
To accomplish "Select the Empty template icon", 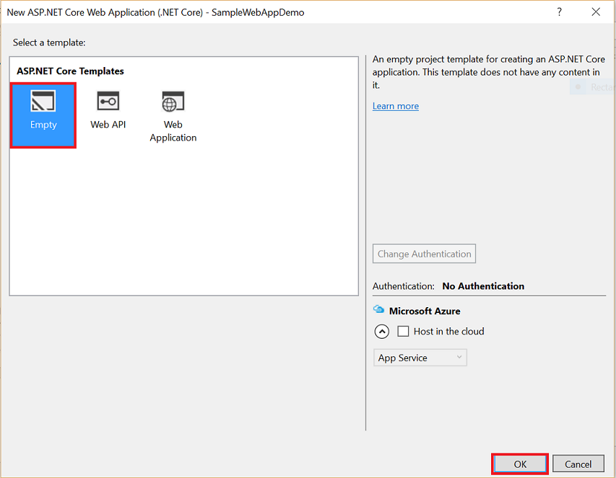I will [43, 101].
